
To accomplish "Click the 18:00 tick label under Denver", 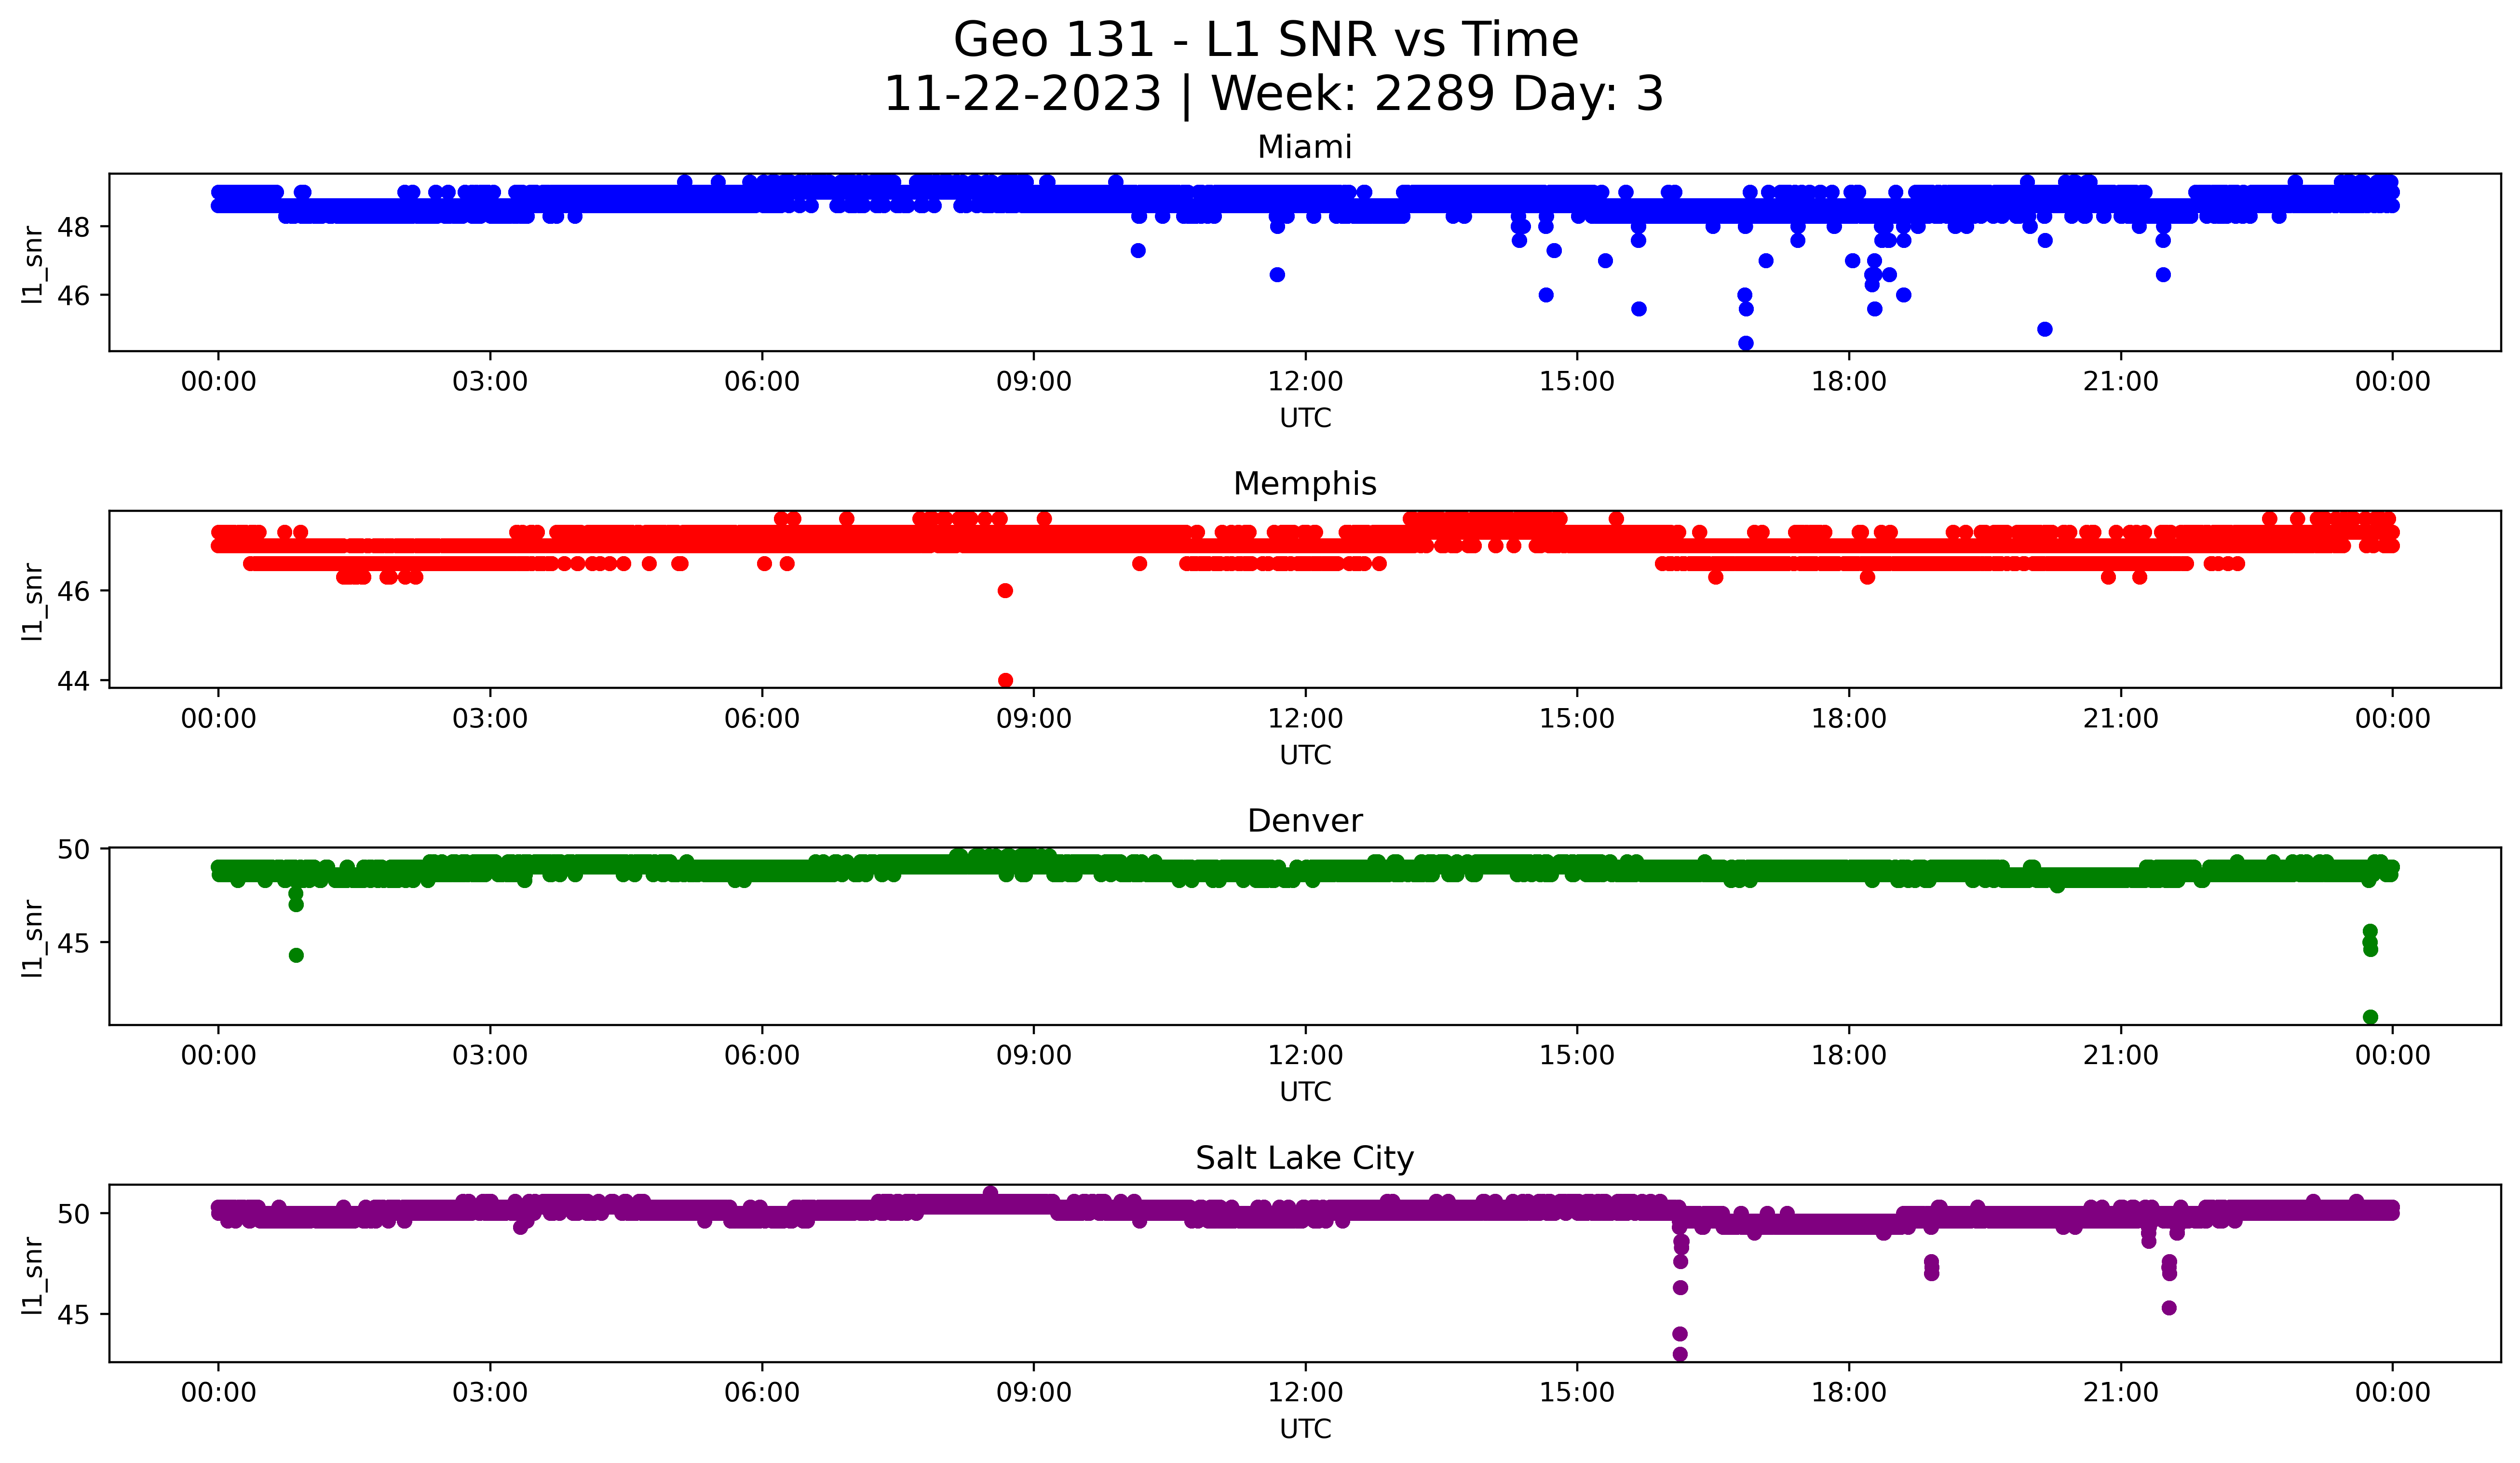I will tap(1849, 1056).
